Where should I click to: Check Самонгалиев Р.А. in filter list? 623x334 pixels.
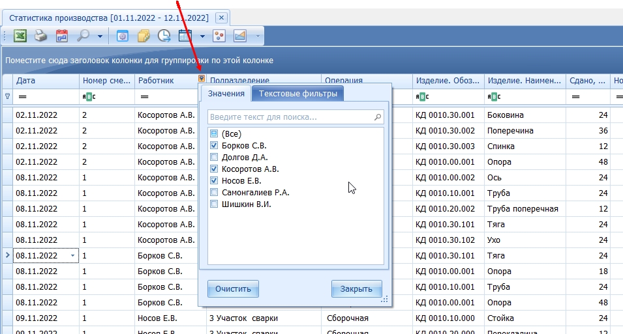214,192
